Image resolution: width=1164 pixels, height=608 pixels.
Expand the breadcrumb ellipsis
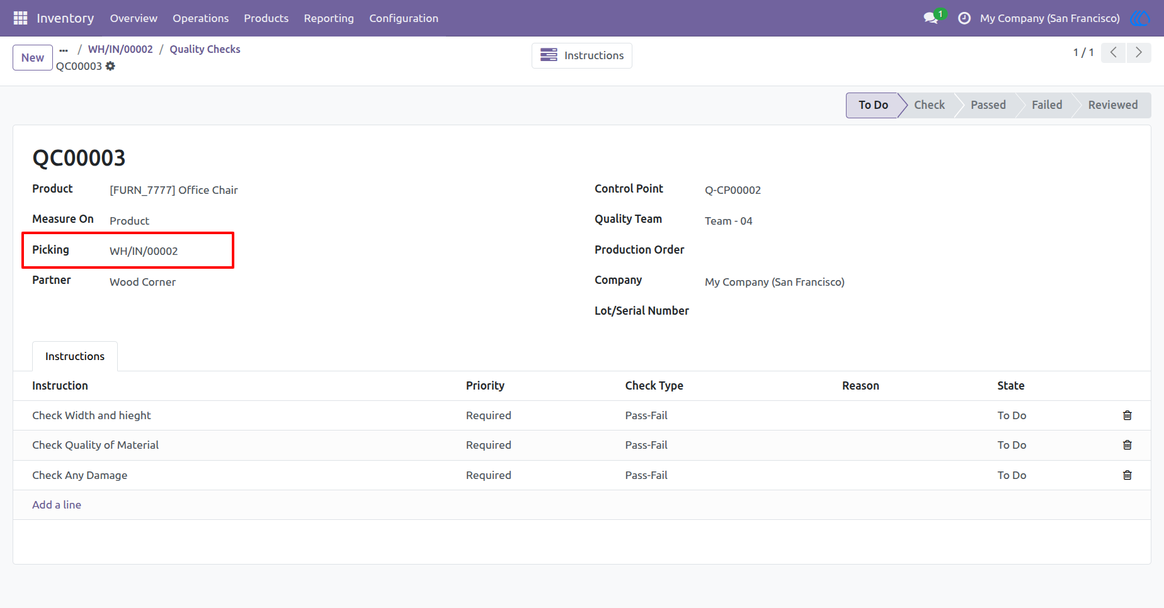pos(64,50)
